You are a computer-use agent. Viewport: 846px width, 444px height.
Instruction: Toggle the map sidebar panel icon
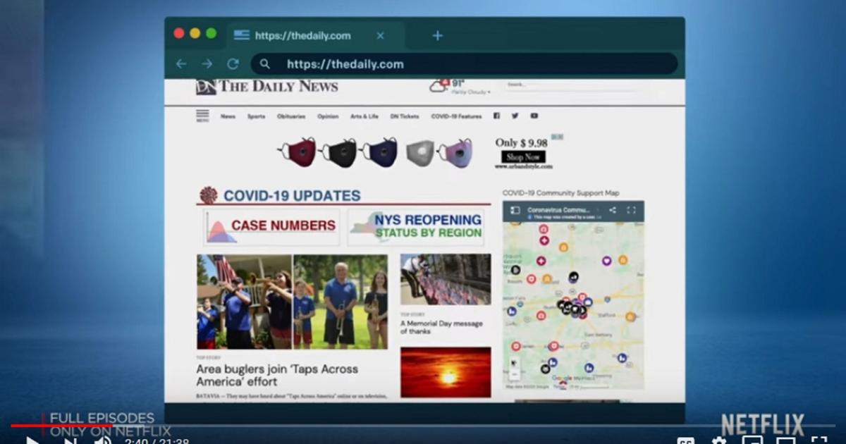[x=515, y=210]
